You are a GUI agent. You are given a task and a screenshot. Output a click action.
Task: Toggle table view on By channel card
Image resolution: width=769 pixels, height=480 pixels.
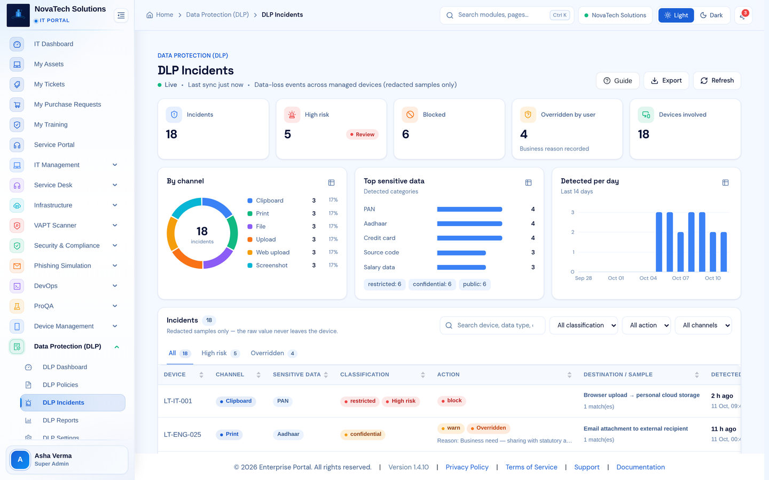(x=331, y=182)
